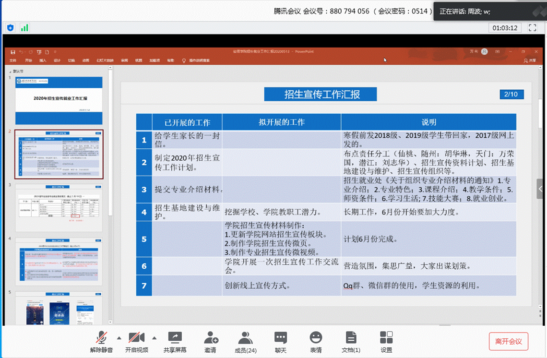Check network signal strength icon
547x358 pixels.
tap(24, 27)
